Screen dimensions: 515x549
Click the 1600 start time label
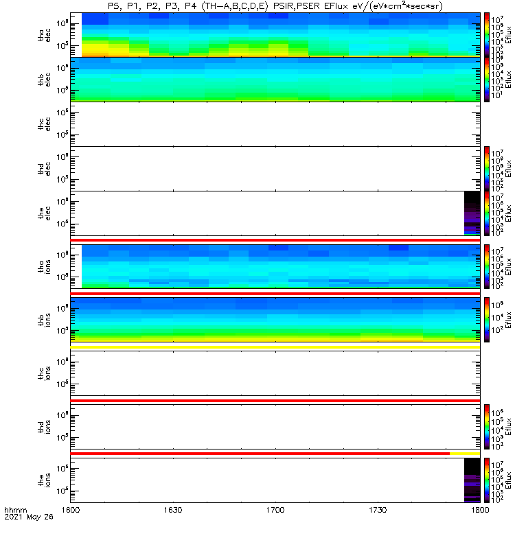[x=71, y=510]
